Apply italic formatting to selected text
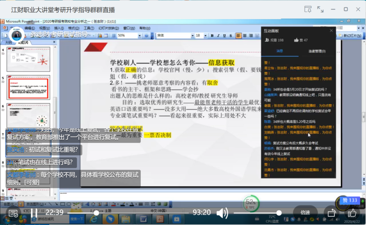The height and width of the screenshot is (225, 366). [x=218, y=36]
